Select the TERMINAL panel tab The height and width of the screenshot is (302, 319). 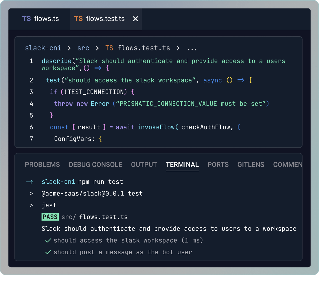(x=182, y=164)
